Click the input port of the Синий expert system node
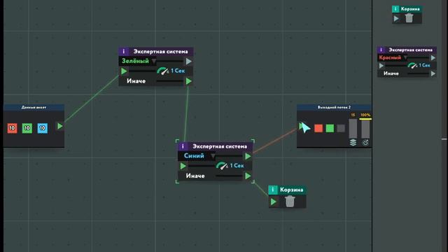 [x=183, y=166]
